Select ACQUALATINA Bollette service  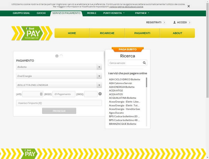[123, 98]
